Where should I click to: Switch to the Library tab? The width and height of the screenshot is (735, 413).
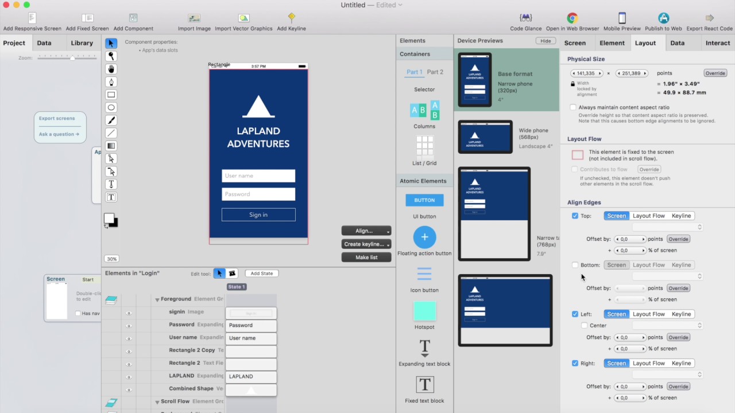(x=82, y=42)
